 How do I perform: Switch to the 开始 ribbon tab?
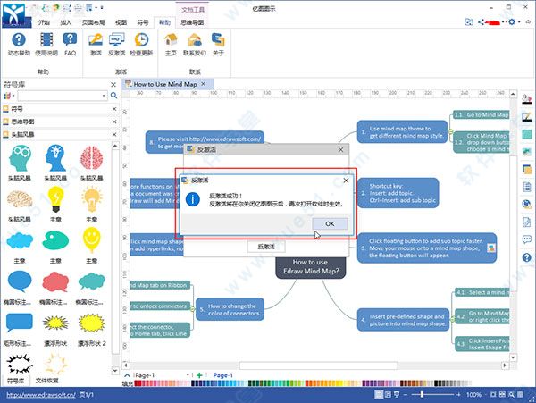point(44,22)
